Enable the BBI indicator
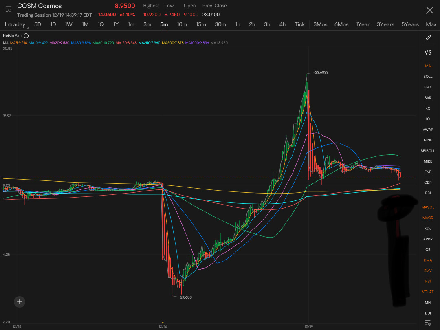Viewport: 440px width, 330px height. tap(428, 193)
